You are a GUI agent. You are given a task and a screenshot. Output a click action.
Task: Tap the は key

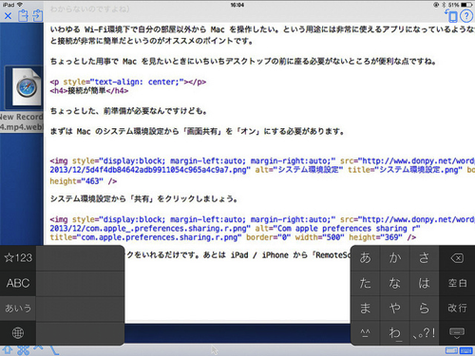click(x=424, y=283)
